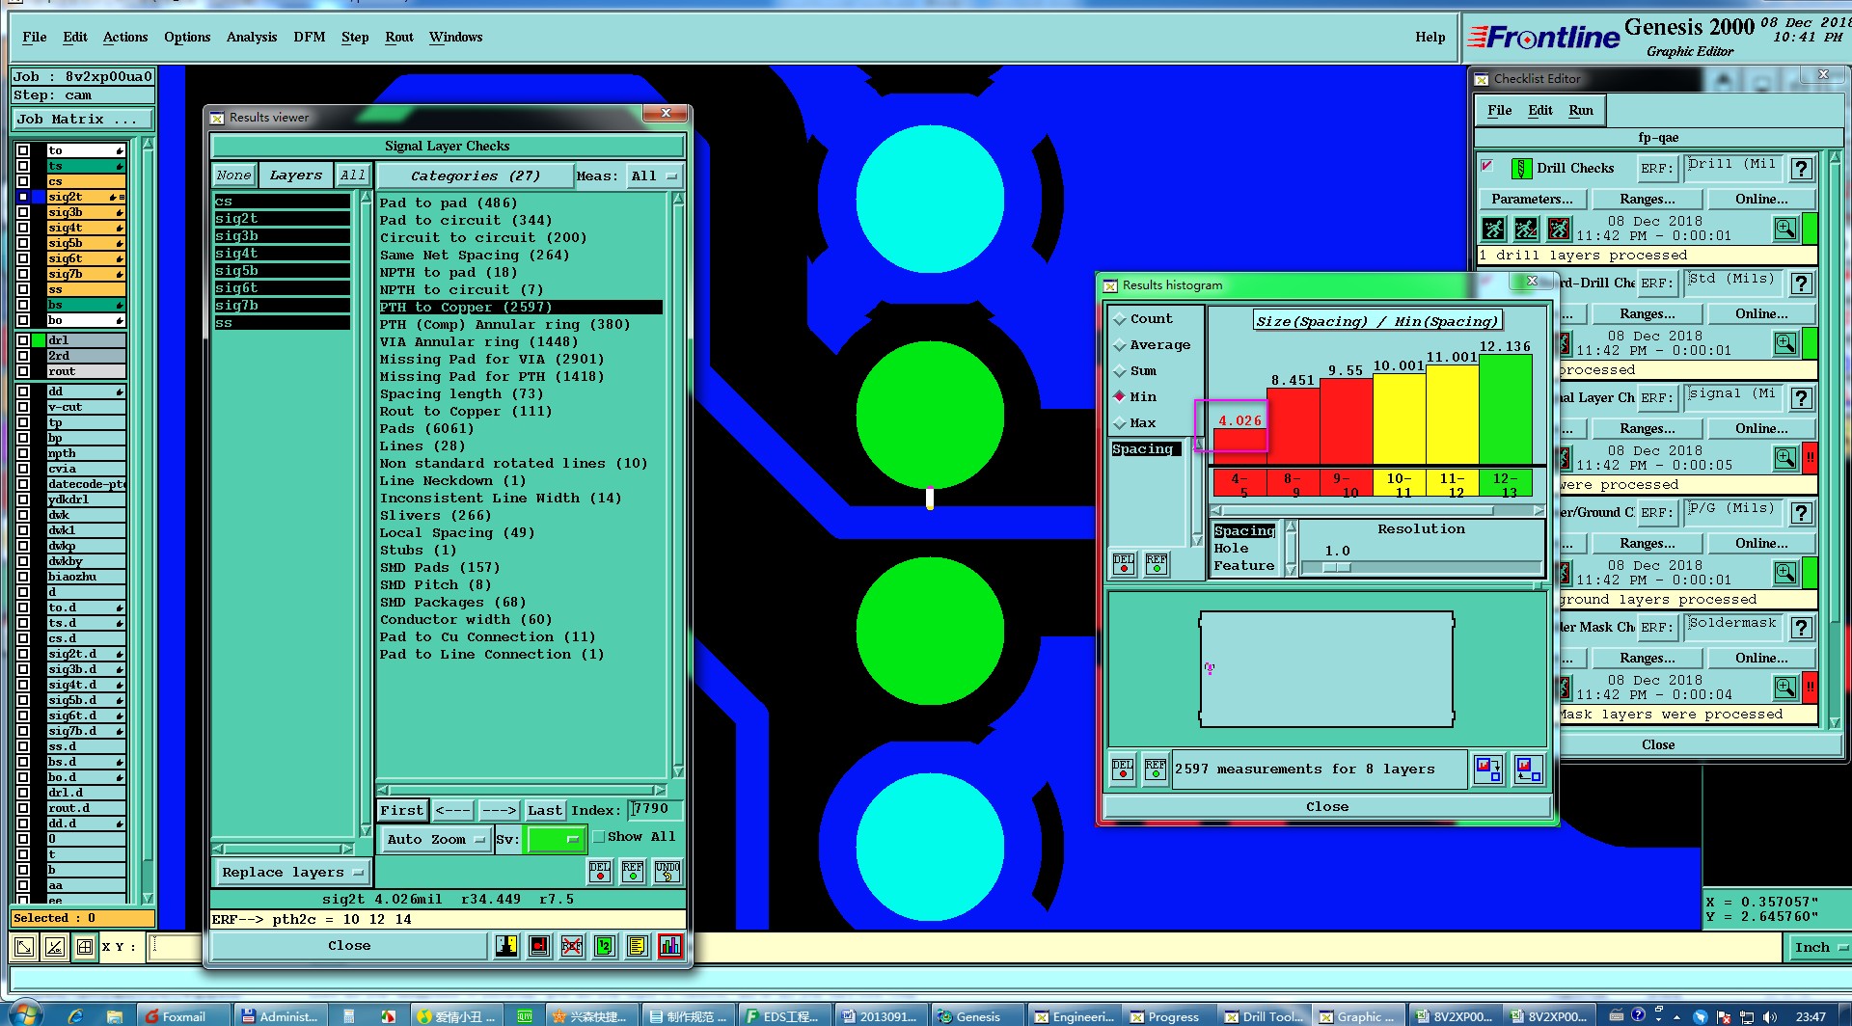The image size is (1852, 1026).
Task: Open the Layers selector in Results viewer
Action: pos(295,175)
